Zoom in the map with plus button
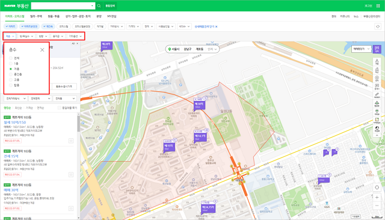 [377, 197]
